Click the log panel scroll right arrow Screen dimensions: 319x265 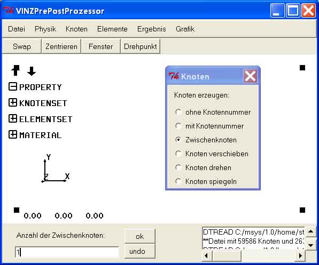click(x=300, y=255)
